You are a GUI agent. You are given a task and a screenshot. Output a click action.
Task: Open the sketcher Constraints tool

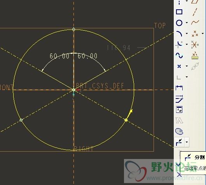179,109
